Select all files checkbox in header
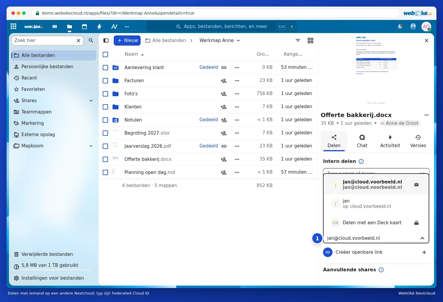The image size is (443, 302). (105, 55)
